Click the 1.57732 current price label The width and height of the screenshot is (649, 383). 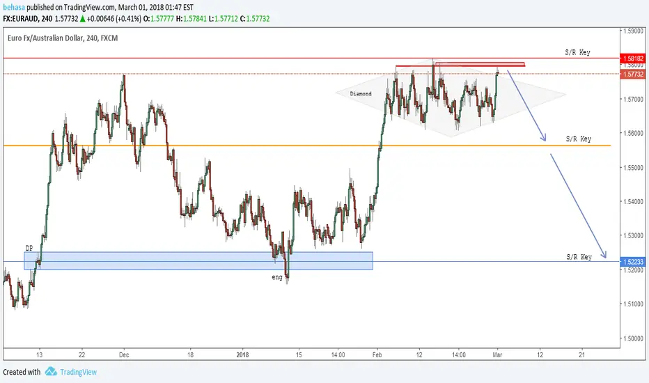tap(633, 74)
